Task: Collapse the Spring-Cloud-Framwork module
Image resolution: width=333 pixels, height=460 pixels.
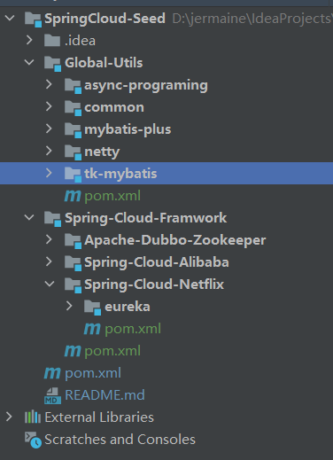Action: tap(29, 217)
